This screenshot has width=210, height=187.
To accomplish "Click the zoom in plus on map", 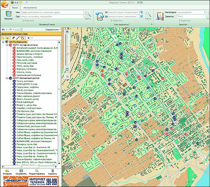I will click(67, 32).
